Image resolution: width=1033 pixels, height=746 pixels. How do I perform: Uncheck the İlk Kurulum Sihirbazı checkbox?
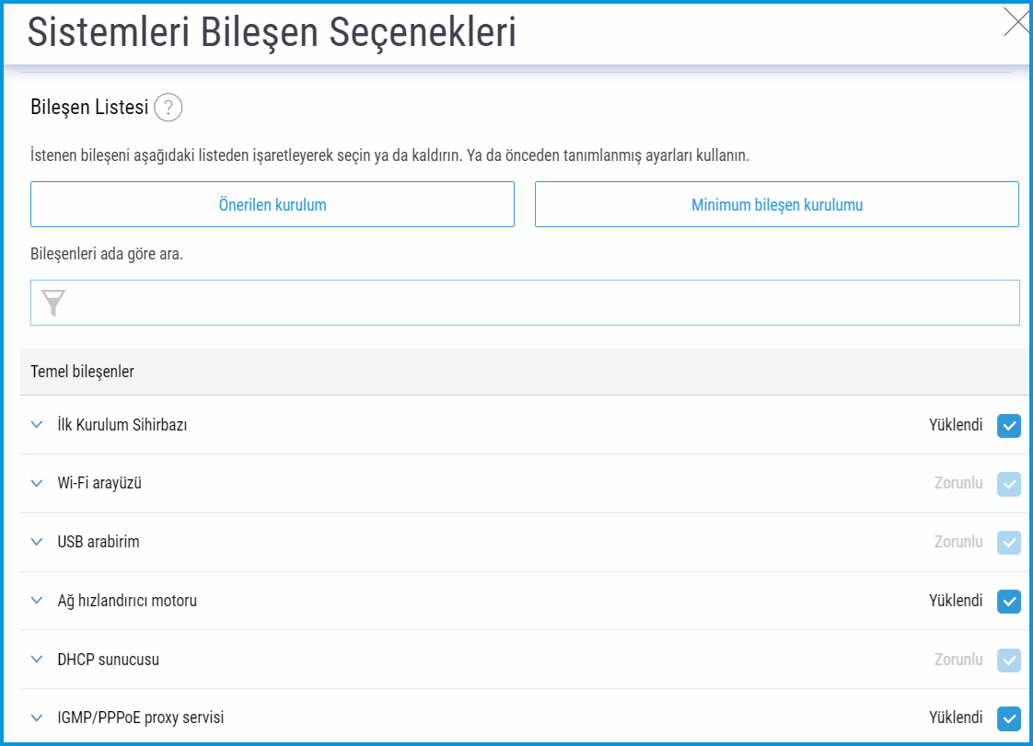pos(1009,425)
